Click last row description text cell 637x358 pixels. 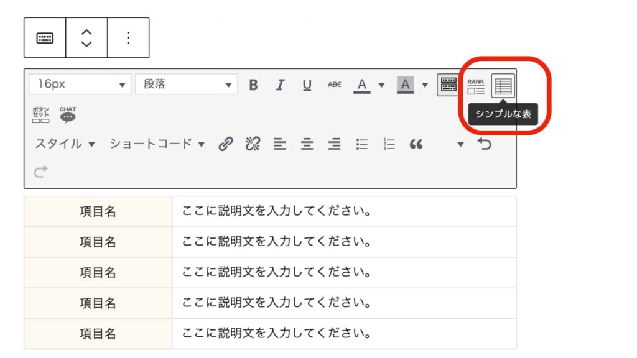point(344,334)
